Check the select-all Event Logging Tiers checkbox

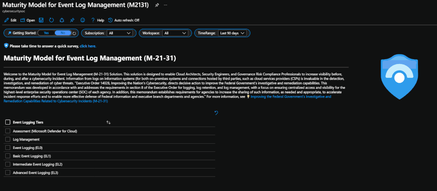point(8,122)
